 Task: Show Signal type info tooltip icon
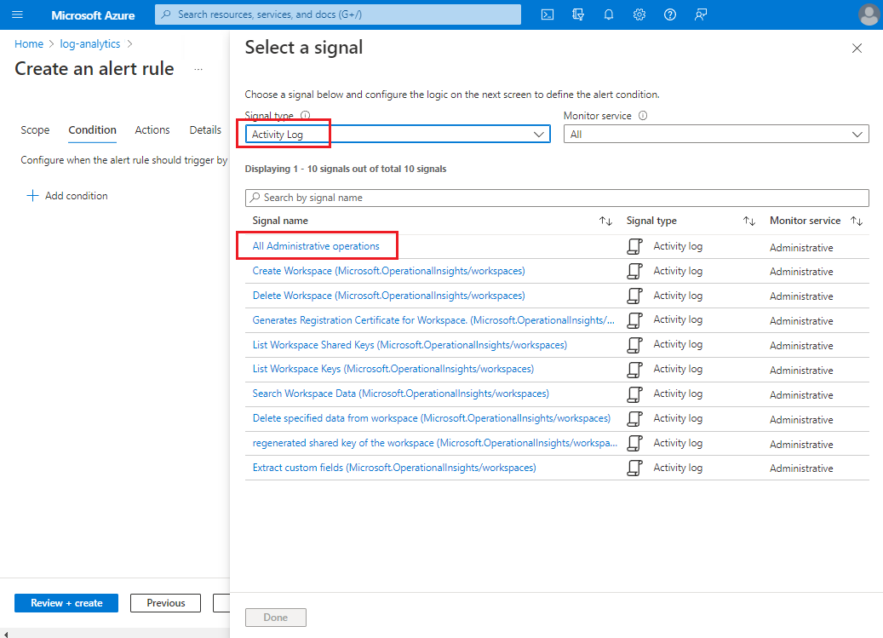[305, 116]
